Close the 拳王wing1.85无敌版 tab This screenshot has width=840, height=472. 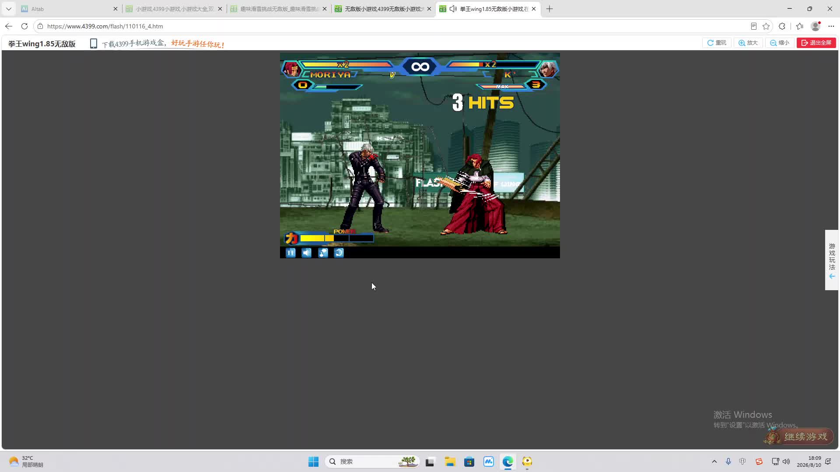[534, 9]
